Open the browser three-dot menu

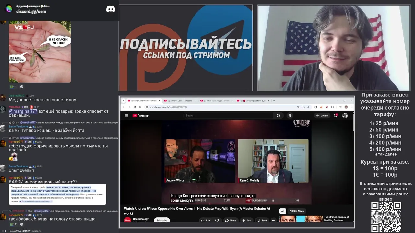351,107
